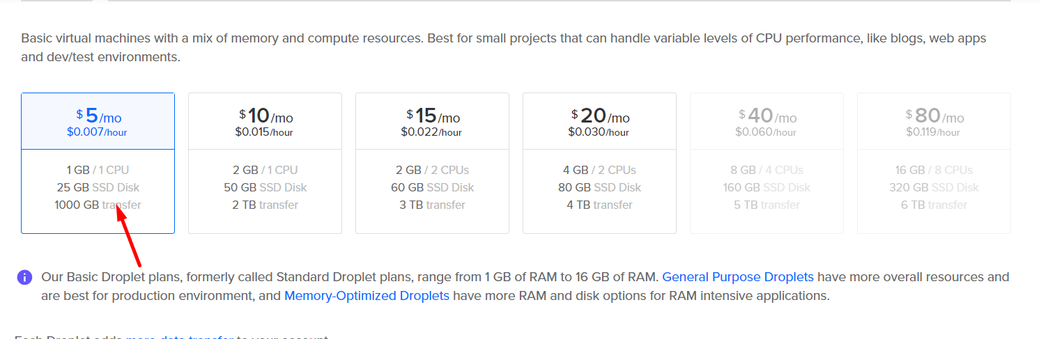The image size is (1041, 339).
Task: Follow the partially visible more data transfer link
Action: click(x=180, y=337)
